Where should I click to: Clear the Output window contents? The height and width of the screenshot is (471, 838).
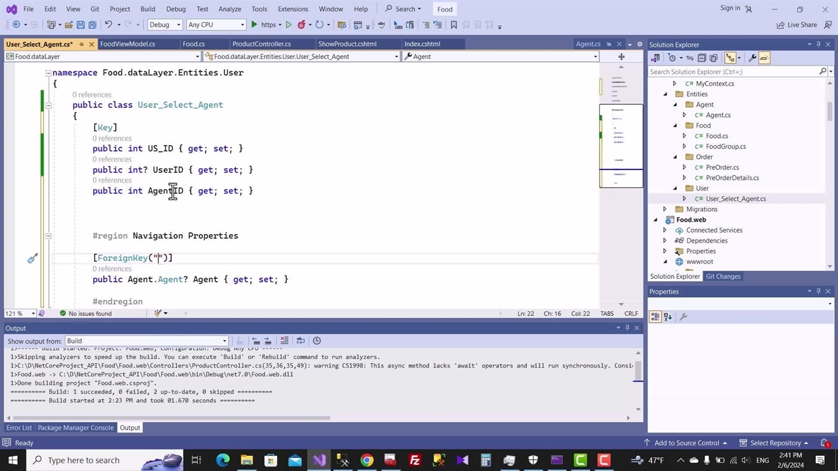coord(283,340)
